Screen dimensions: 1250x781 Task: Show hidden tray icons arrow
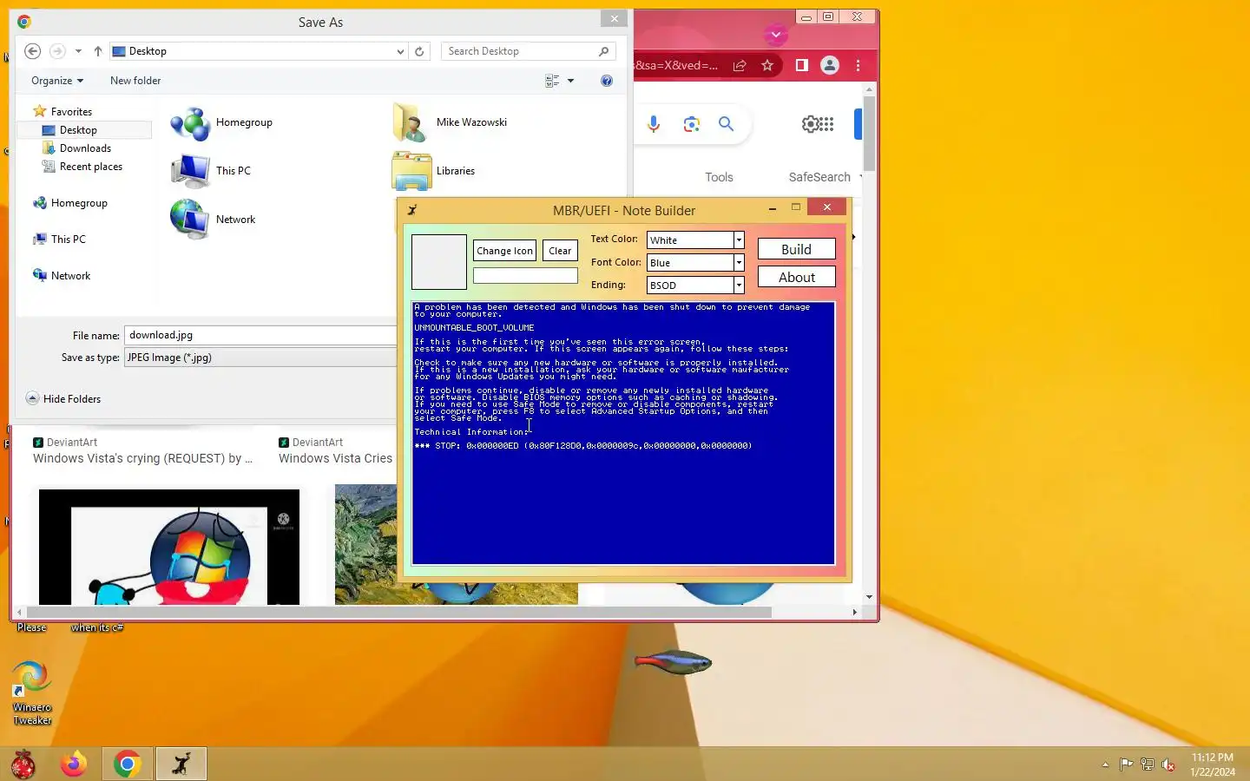1105,765
